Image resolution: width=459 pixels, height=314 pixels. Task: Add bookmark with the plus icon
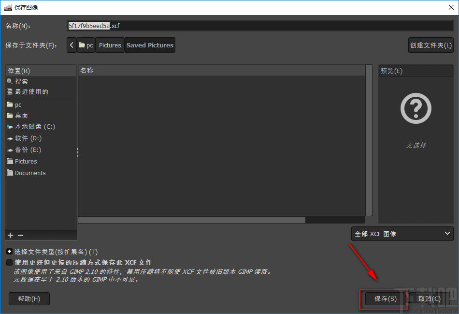coord(10,236)
